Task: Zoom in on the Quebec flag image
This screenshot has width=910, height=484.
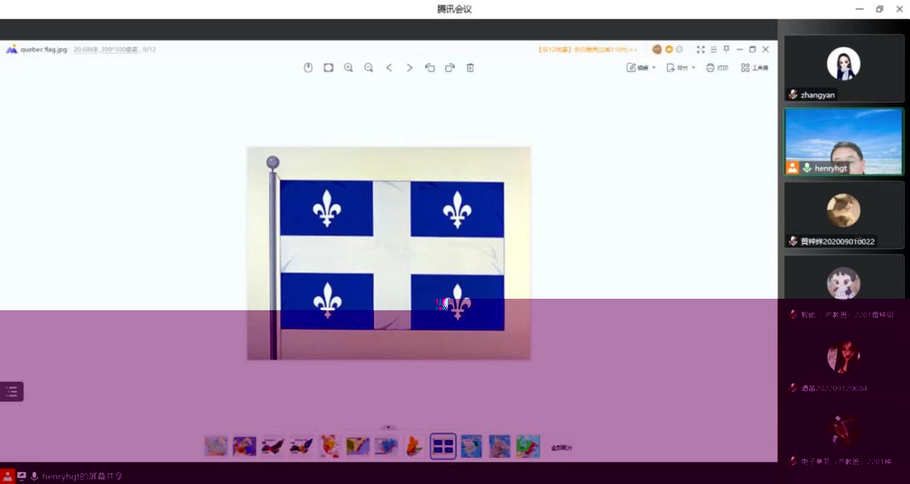Action: pos(348,68)
